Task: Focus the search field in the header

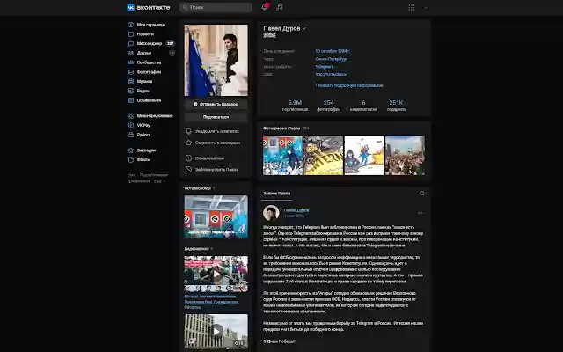Action: (x=216, y=7)
